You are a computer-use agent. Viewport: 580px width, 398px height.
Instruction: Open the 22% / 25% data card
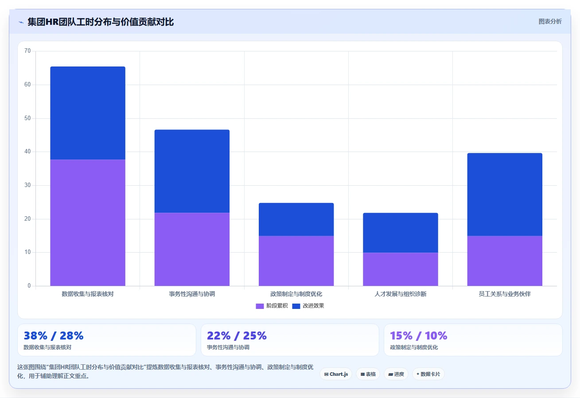[x=290, y=340]
